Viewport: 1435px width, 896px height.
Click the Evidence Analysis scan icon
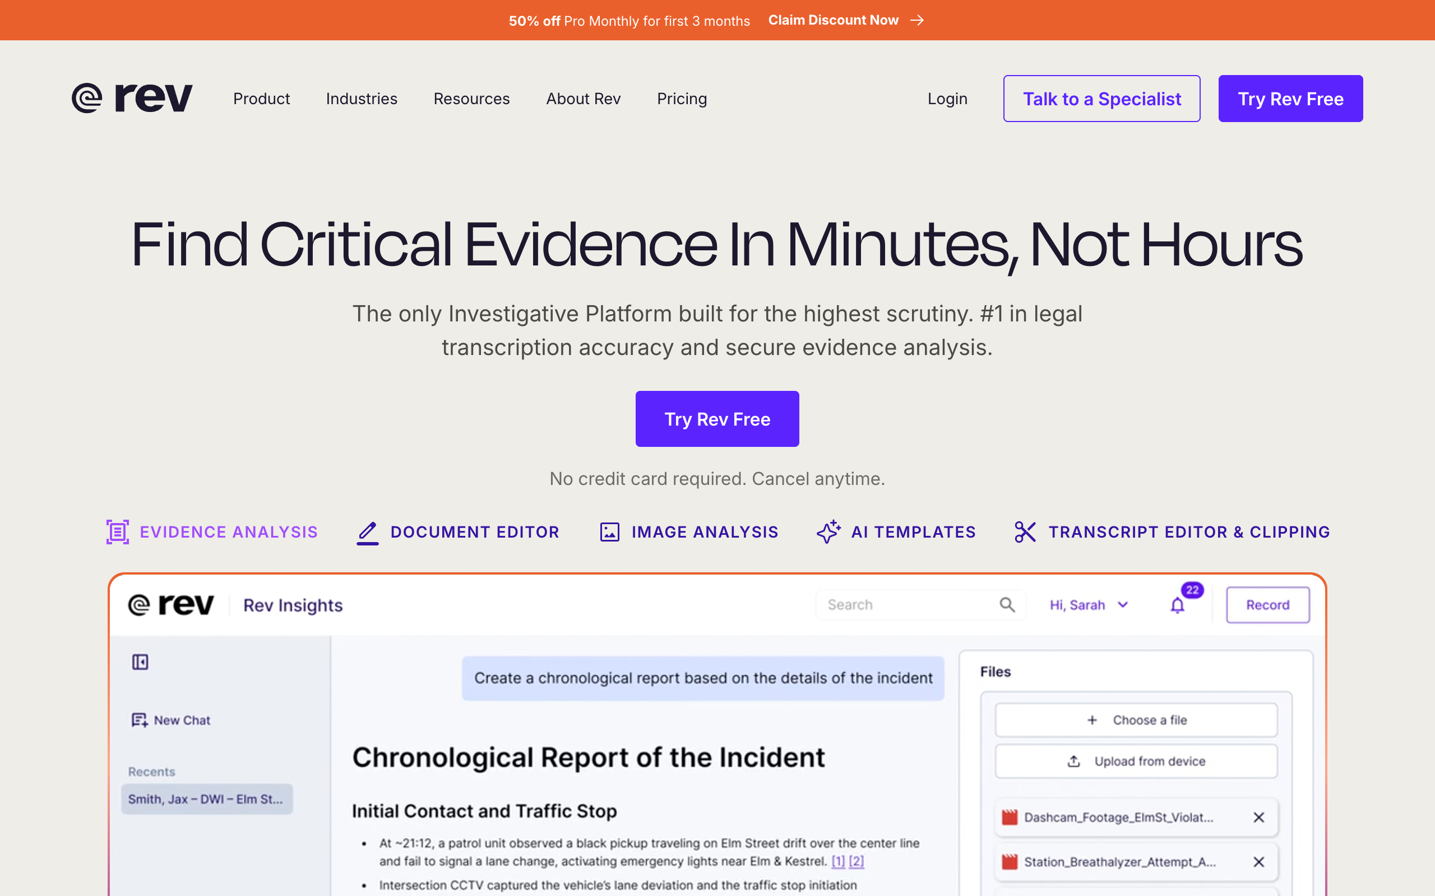click(x=117, y=531)
